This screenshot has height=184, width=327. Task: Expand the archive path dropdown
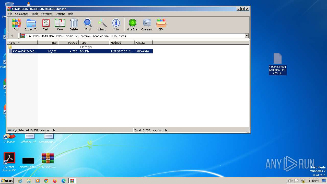pyautogui.click(x=247, y=36)
